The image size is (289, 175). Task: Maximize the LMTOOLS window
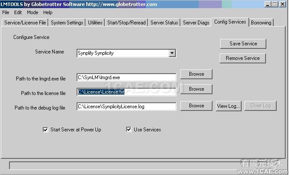274,4
